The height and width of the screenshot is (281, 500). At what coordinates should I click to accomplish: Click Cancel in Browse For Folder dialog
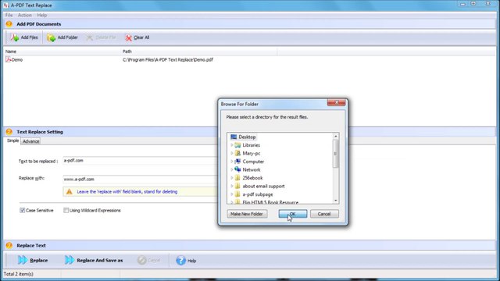coord(324,214)
